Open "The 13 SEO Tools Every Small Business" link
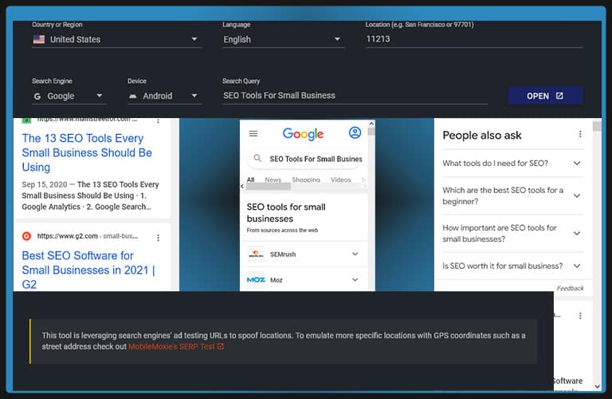The image size is (612, 399). 87,152
